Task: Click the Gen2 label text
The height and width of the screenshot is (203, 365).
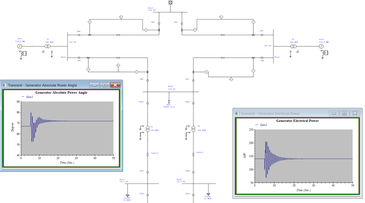Action: pyautogui.click(x=321, y=39)
